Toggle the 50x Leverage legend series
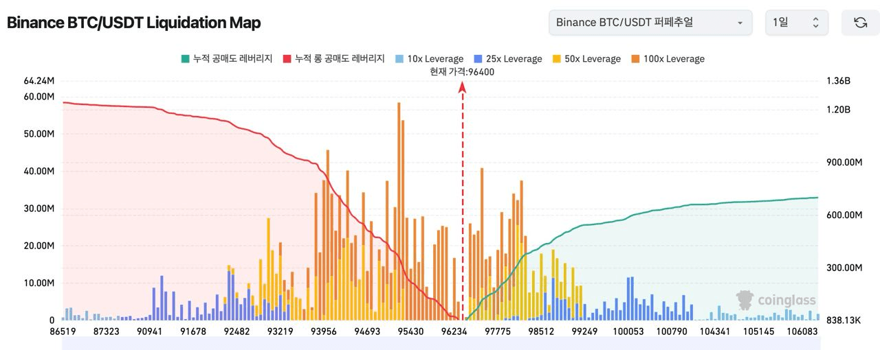Image resolution: width=880 pixels, height=350 pixels. tap(586, 59)
